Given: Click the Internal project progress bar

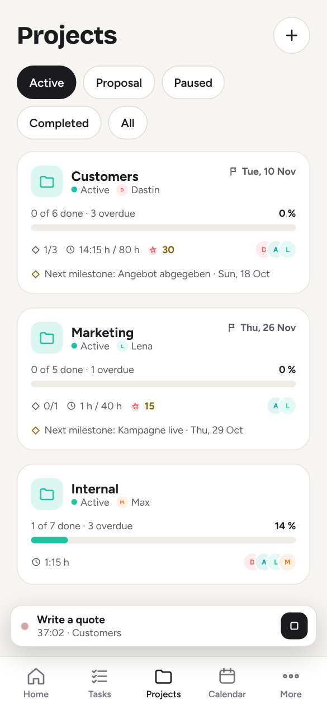Looking at the screenshot, I should [163, 540].
